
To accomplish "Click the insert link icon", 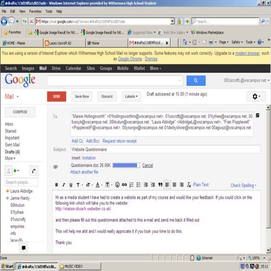I will [x=124, y=185].
